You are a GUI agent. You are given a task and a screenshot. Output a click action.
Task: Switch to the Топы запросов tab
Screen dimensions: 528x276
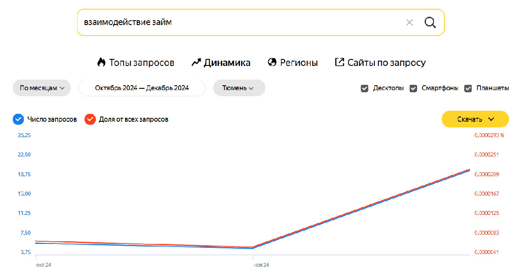(x=142, y=63)
